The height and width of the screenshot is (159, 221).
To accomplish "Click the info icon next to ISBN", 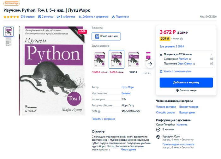I will [99, 112].
